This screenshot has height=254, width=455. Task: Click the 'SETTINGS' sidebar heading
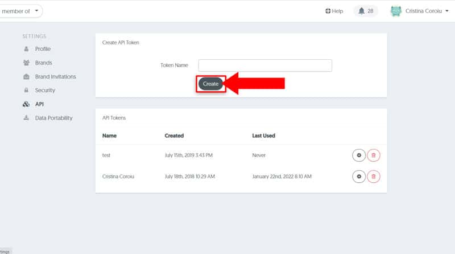click(x=34, y=36)
